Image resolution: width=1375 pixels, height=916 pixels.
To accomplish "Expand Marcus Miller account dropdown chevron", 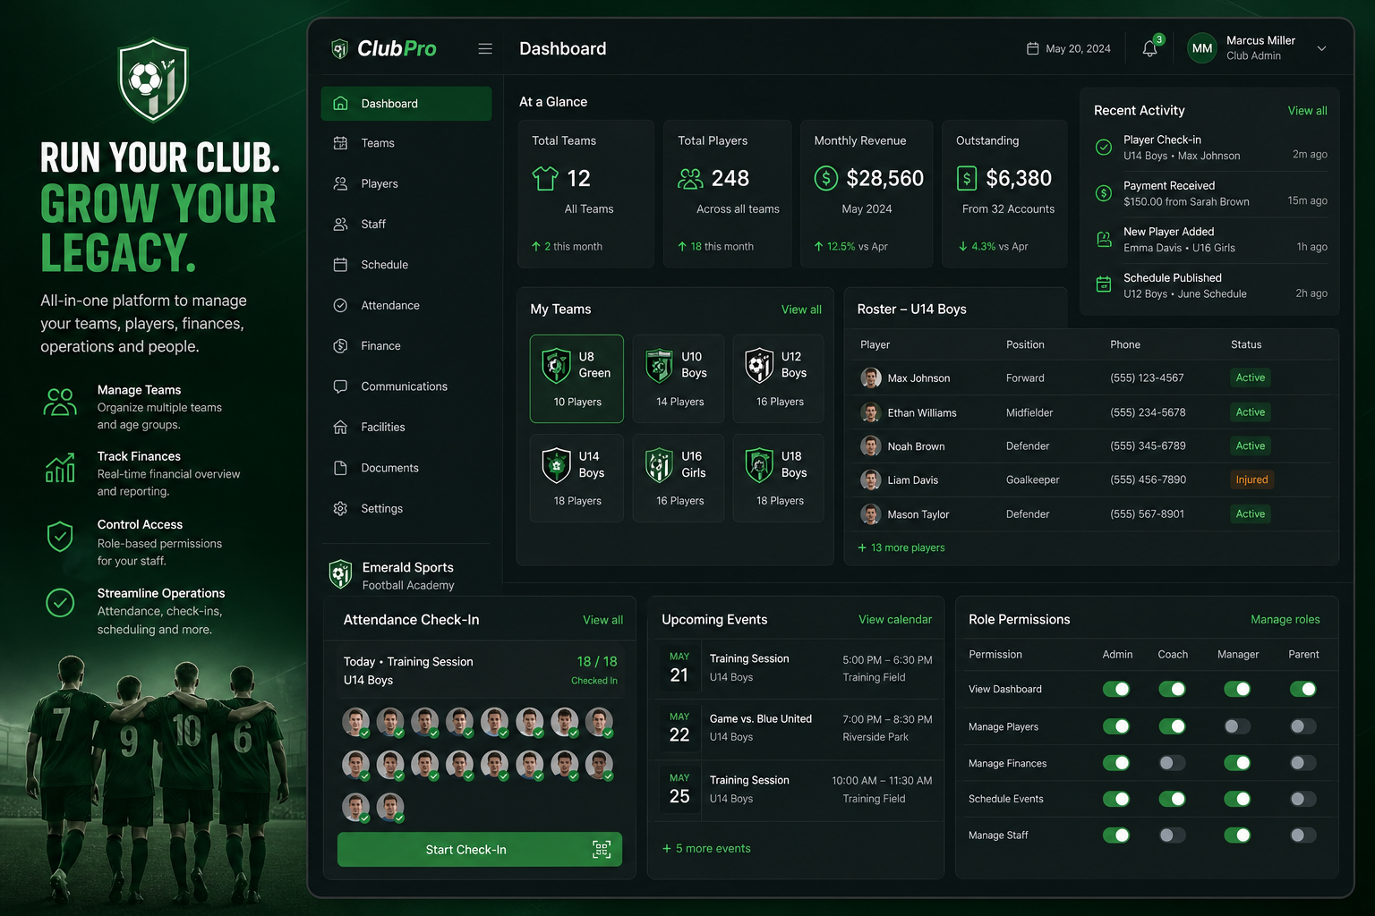I will pos(1321,48).
